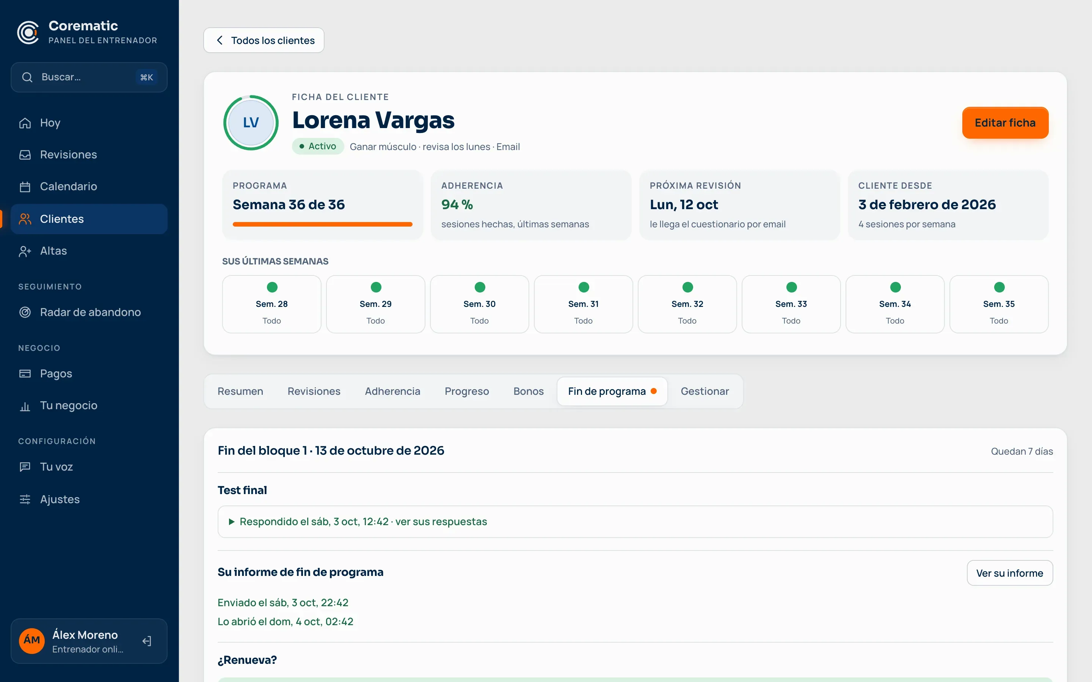Click the ⌘K shortcut badge
This screenshot has height=682, width=1092.
click(x=147, y=77)
